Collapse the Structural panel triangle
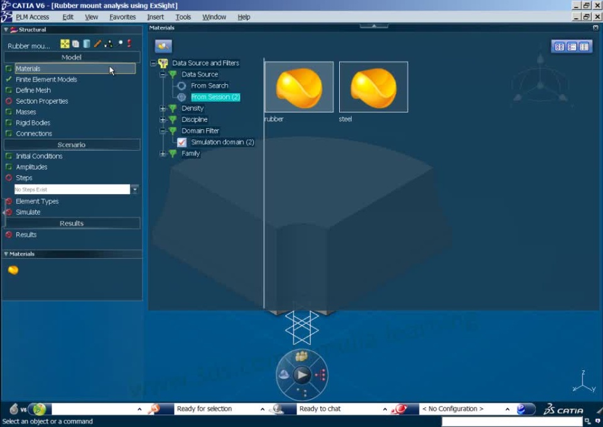Screen dimensions: 603x427 [x=6, y=30]
